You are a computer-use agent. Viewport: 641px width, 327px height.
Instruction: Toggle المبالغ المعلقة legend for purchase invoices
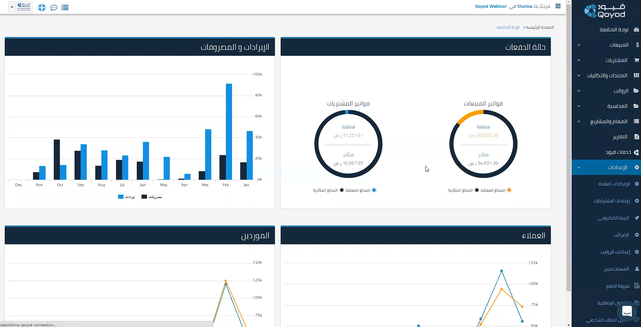(374, 190)
